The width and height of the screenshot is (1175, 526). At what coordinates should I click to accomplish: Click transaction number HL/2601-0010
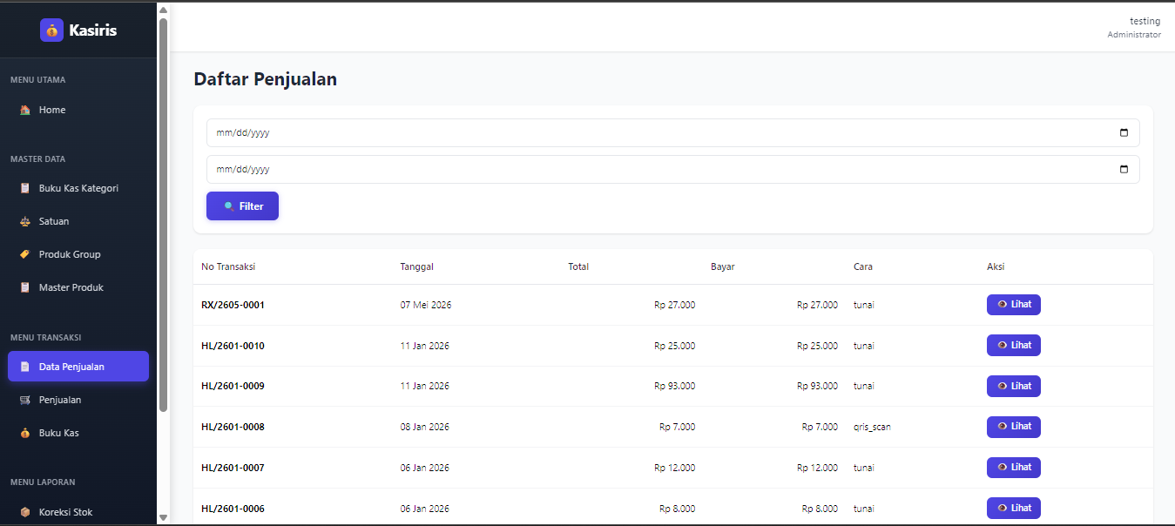pyautogui.click(x=233, y=346)
